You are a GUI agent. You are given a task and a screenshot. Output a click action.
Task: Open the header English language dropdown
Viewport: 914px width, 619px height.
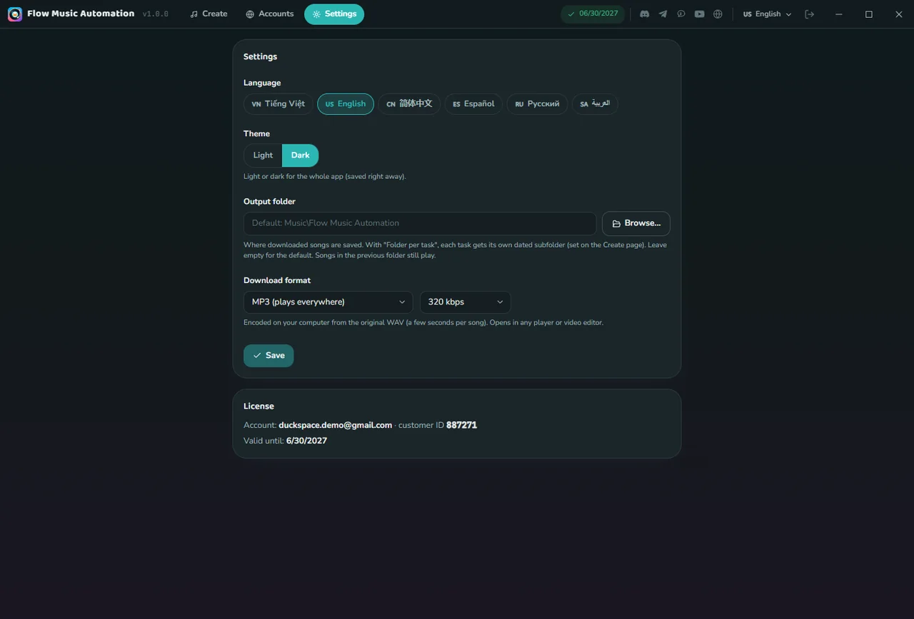pyautogui.click(x=768, y=14)
